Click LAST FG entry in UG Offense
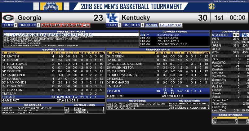 (33, 108)
